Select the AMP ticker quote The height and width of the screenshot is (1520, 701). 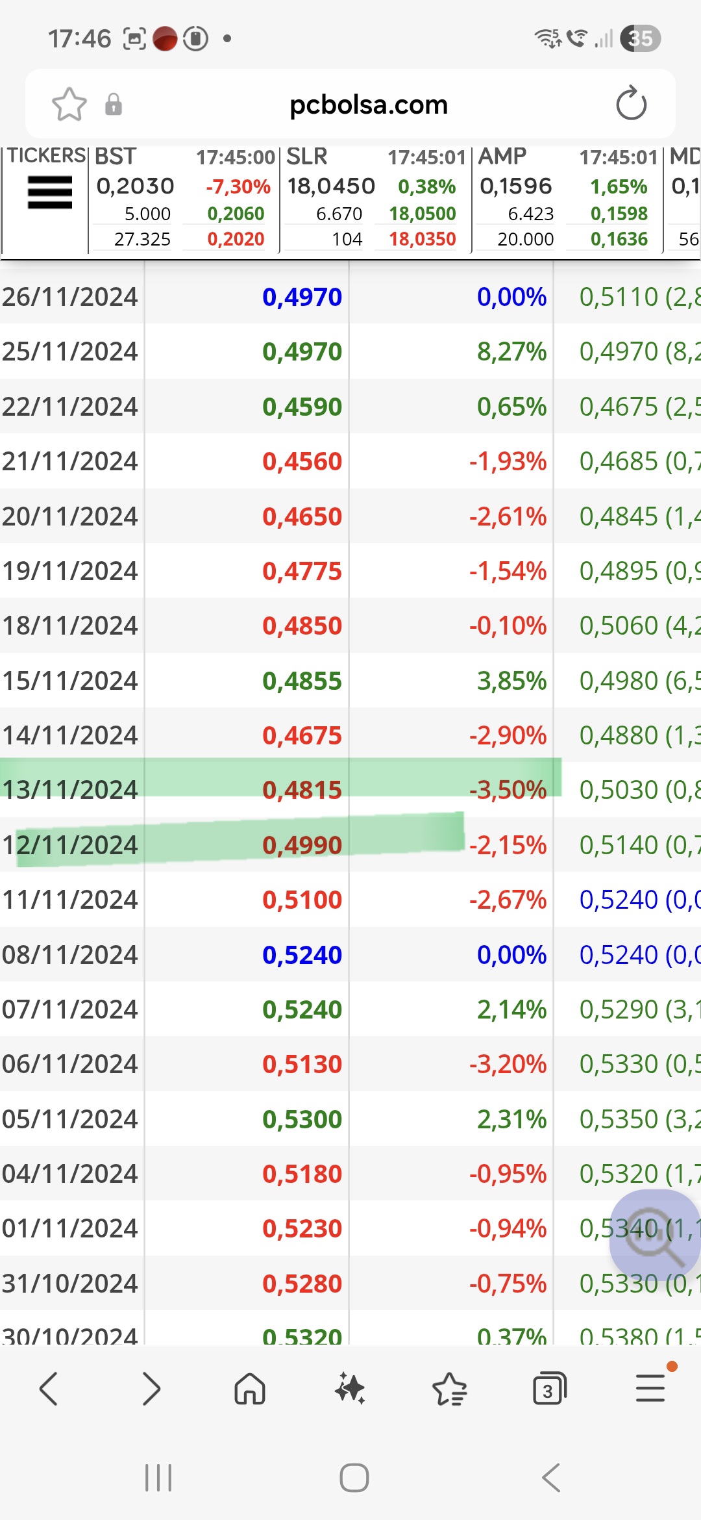pos(567,198)
